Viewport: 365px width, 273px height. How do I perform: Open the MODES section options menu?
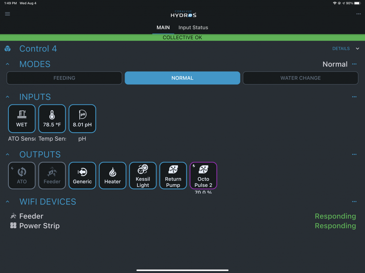(x=354, y=64)
